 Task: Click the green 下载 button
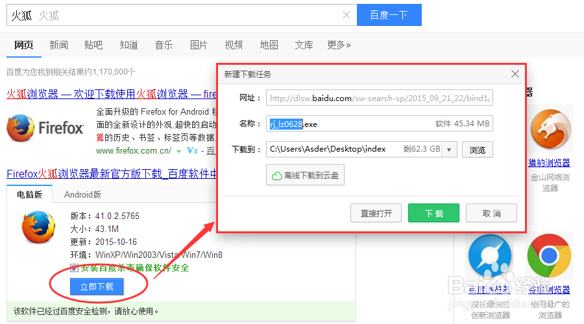pos(433,213)
